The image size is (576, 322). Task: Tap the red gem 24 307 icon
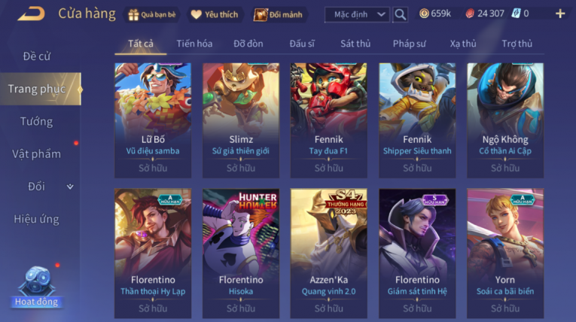click(x=470, y=14)
